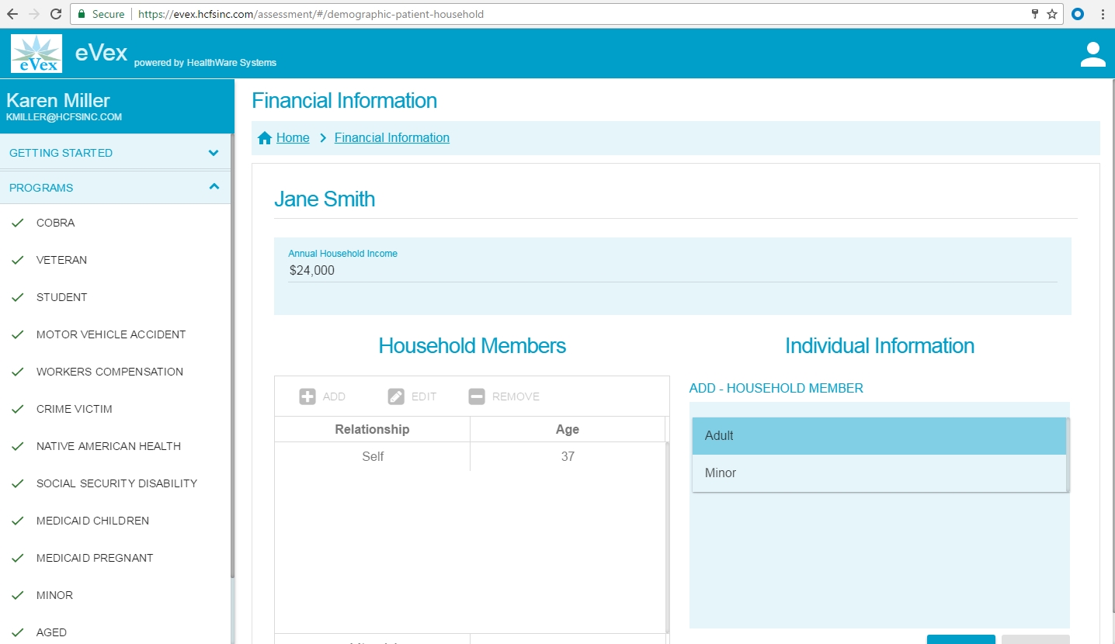Click the STUDENT program checkmark

(18, 298)
